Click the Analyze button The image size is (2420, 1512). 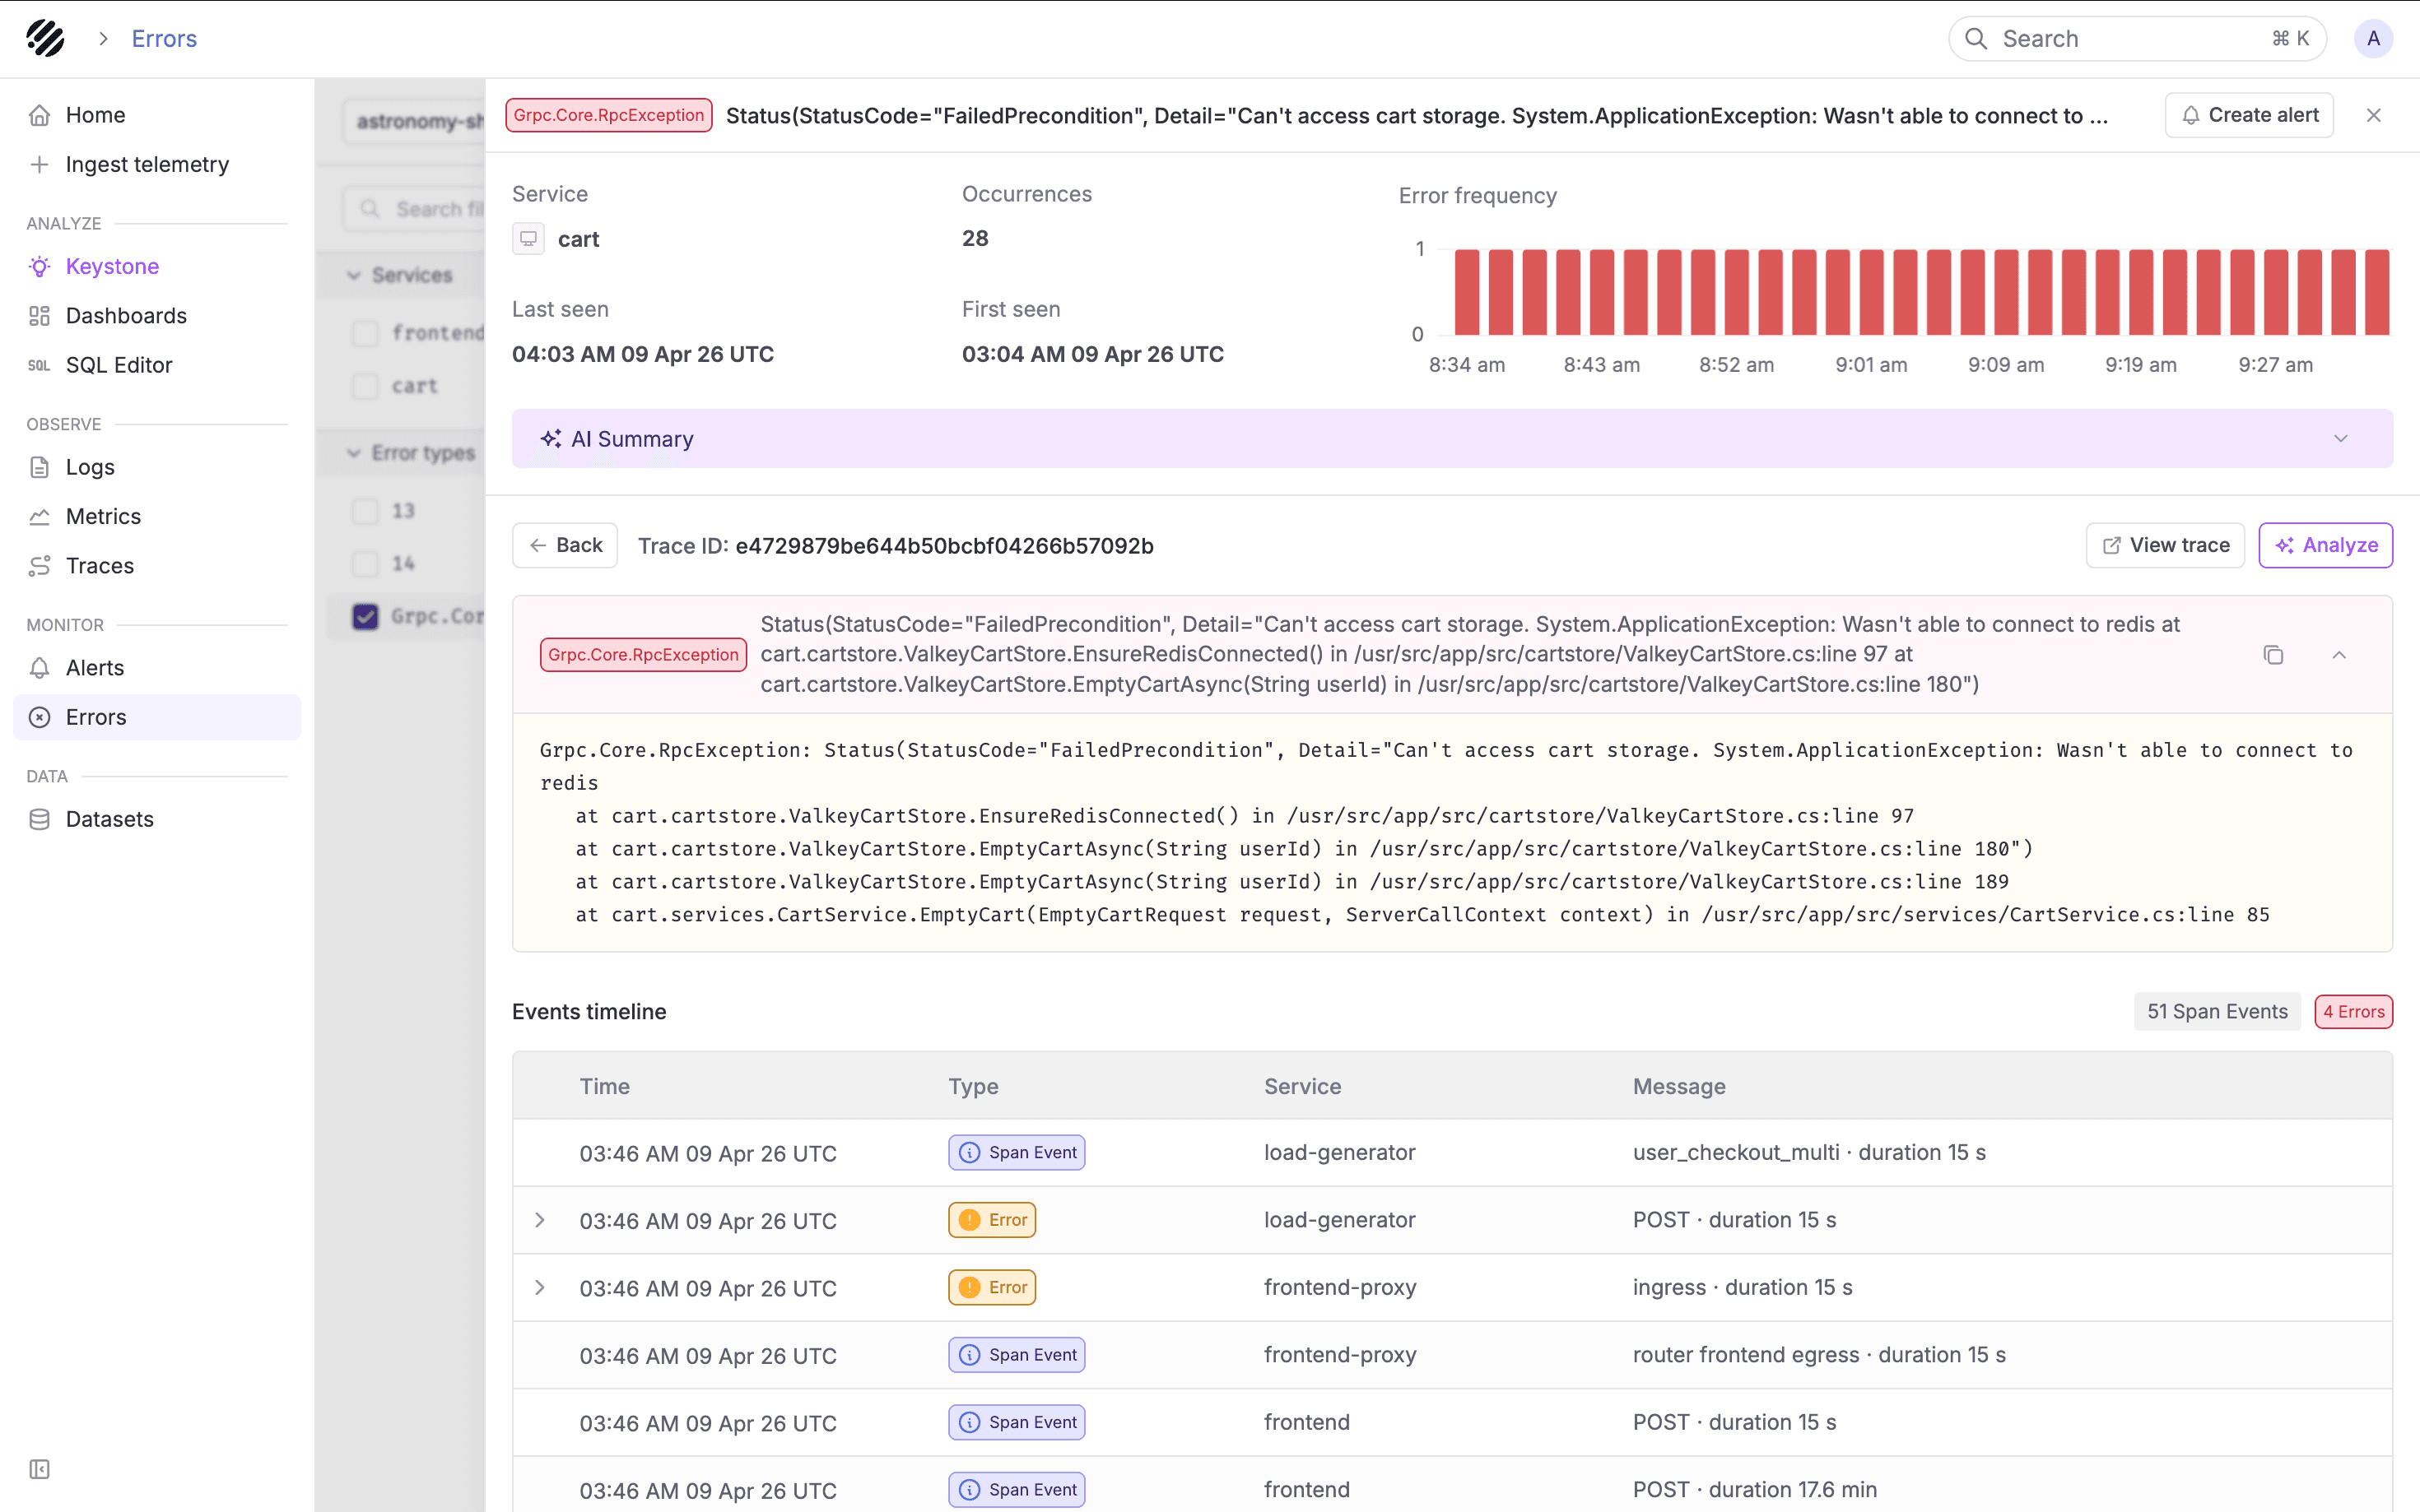pyautogui.click(x=2325, y=545)
